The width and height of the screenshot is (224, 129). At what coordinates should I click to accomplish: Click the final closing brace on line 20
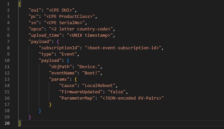coord(20,123)
